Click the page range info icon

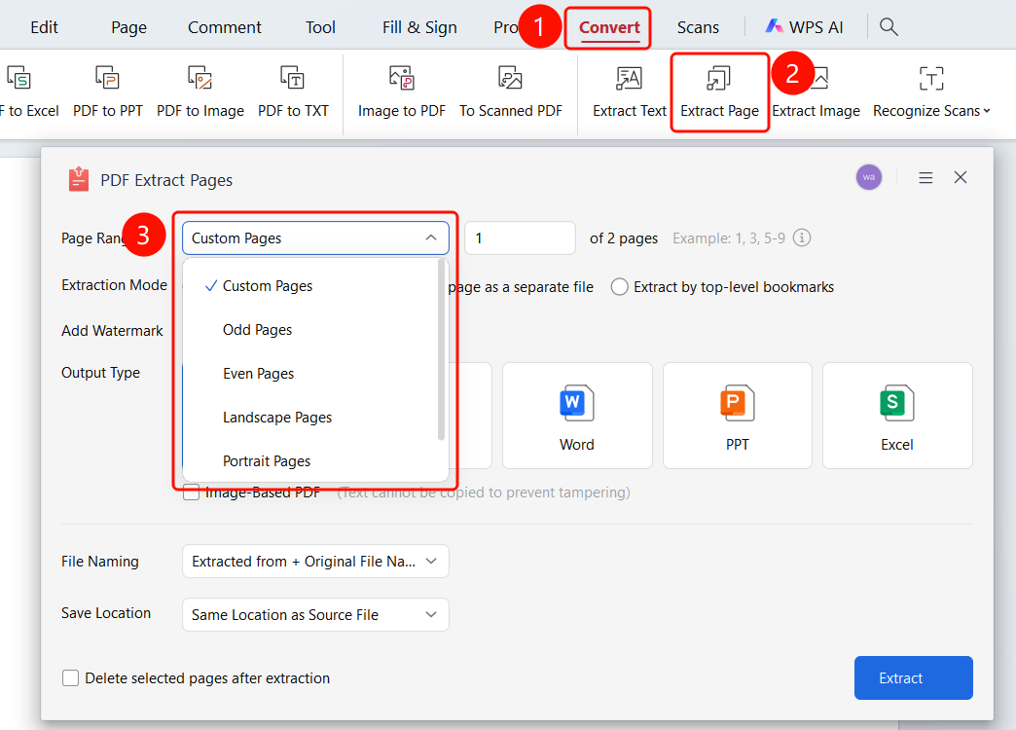coord(802,237)
